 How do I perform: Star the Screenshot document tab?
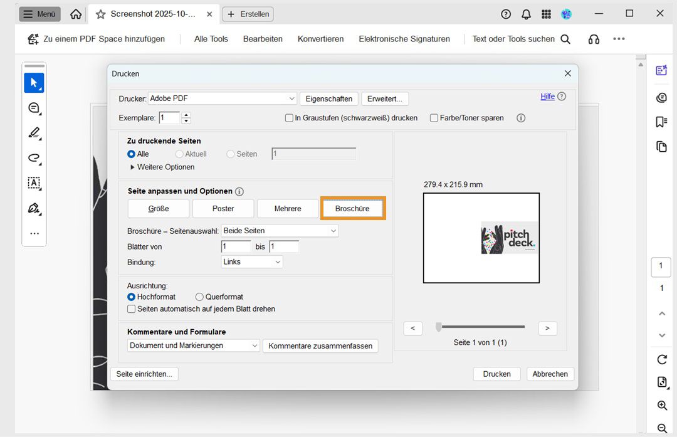coord(100,14)
